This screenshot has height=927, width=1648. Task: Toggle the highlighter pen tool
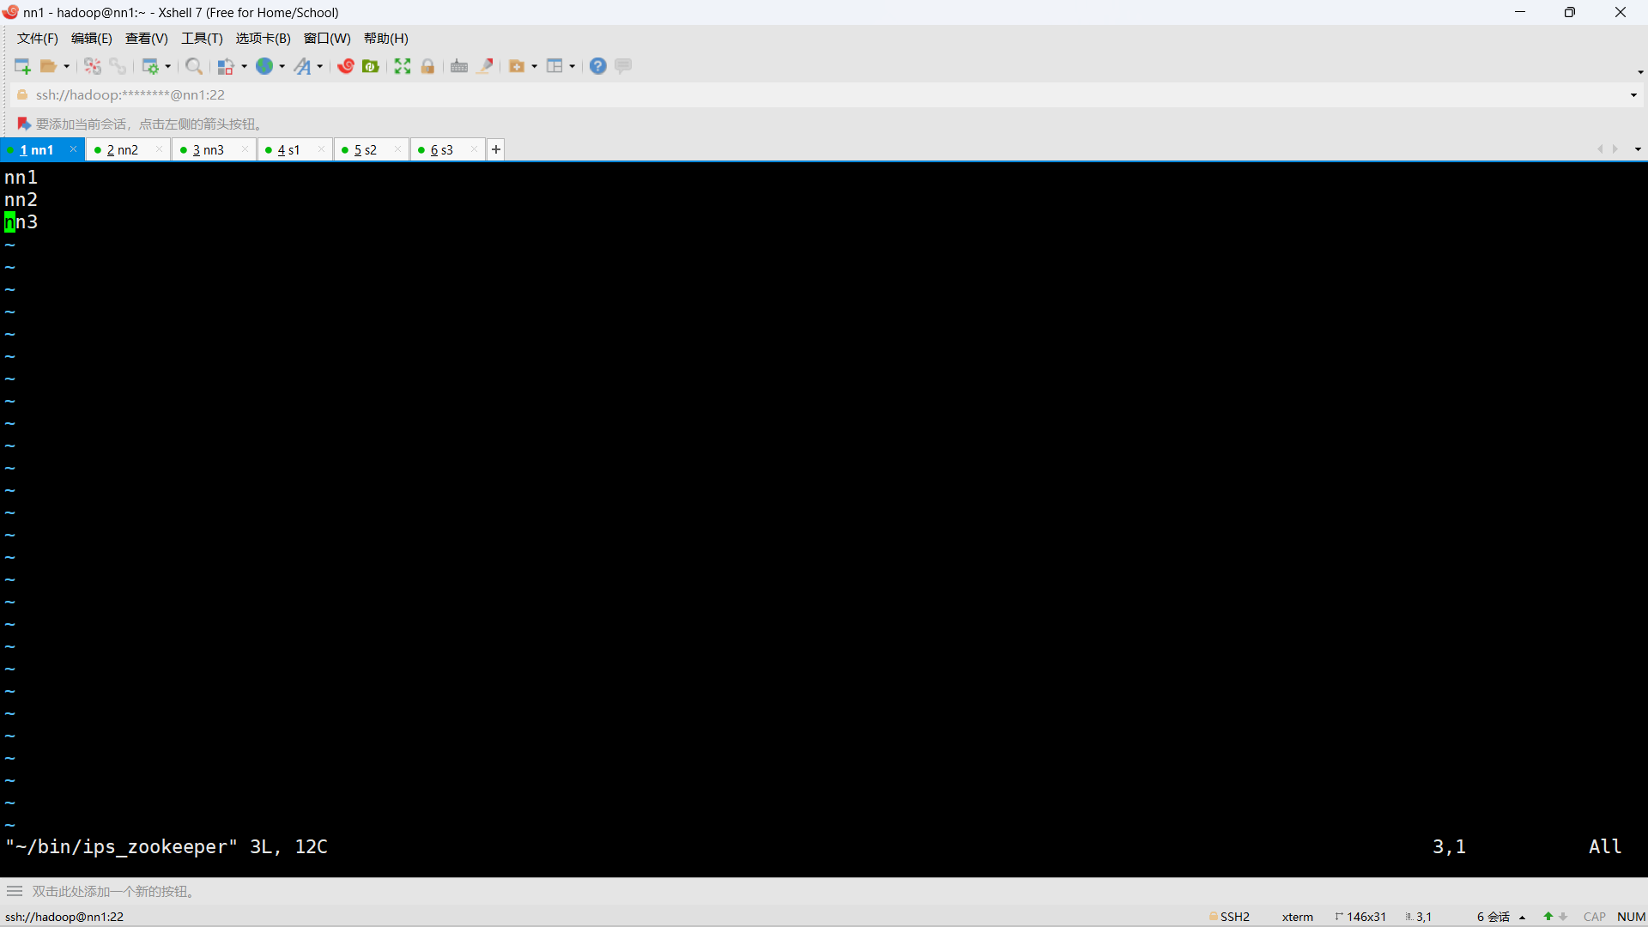pos(485,66)
